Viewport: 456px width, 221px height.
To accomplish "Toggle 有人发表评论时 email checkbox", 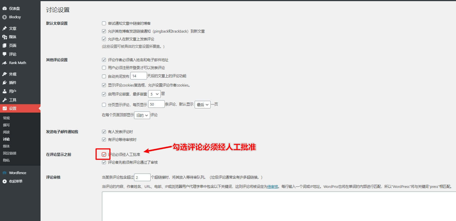I will [104, 132].
